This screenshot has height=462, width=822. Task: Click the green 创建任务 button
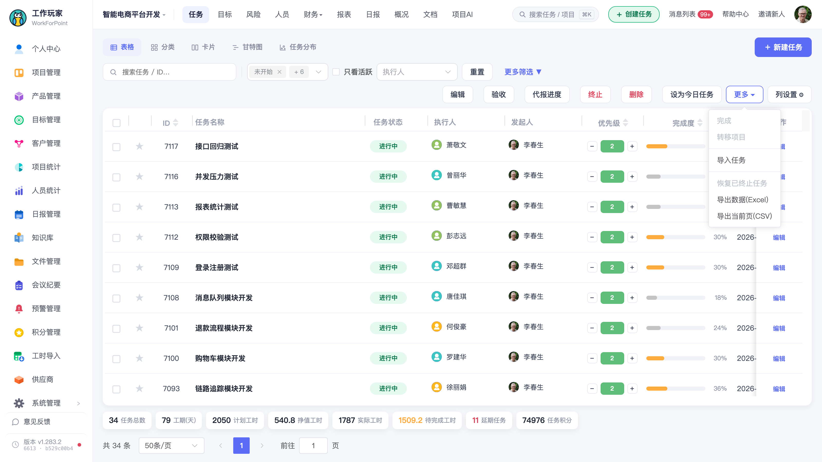click(634, 14)
